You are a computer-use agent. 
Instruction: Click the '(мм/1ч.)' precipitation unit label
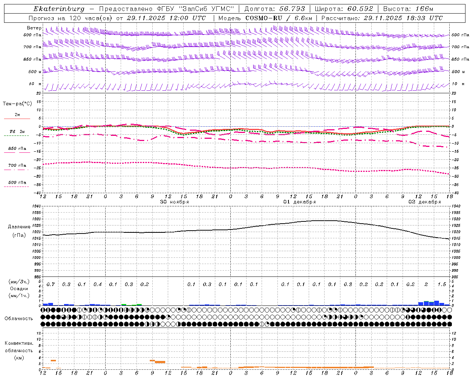pyautogui.click(x=20, y=296)
